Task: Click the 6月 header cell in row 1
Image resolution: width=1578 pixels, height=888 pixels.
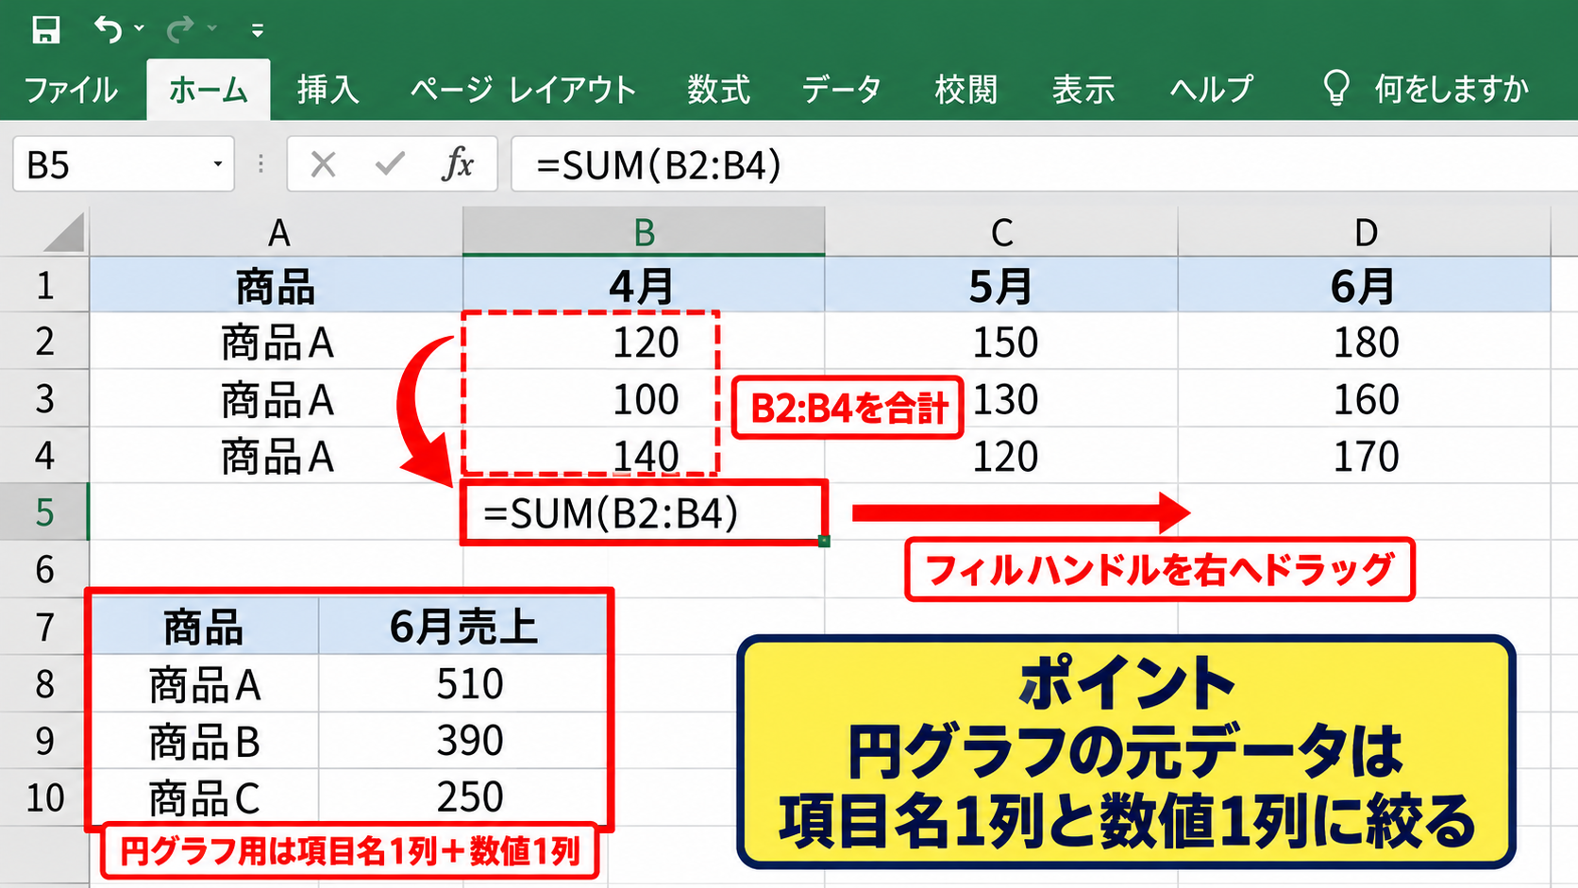Action: pyautogui.click(x=1365, y=285)
